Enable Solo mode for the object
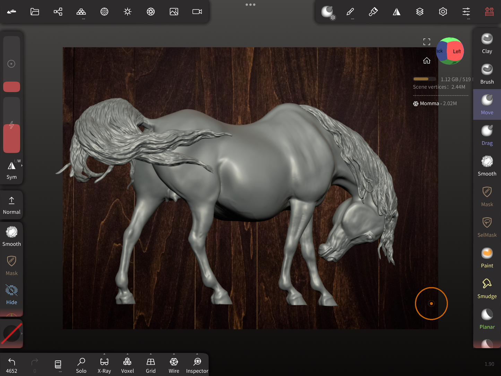 click(x=81, y=365)
